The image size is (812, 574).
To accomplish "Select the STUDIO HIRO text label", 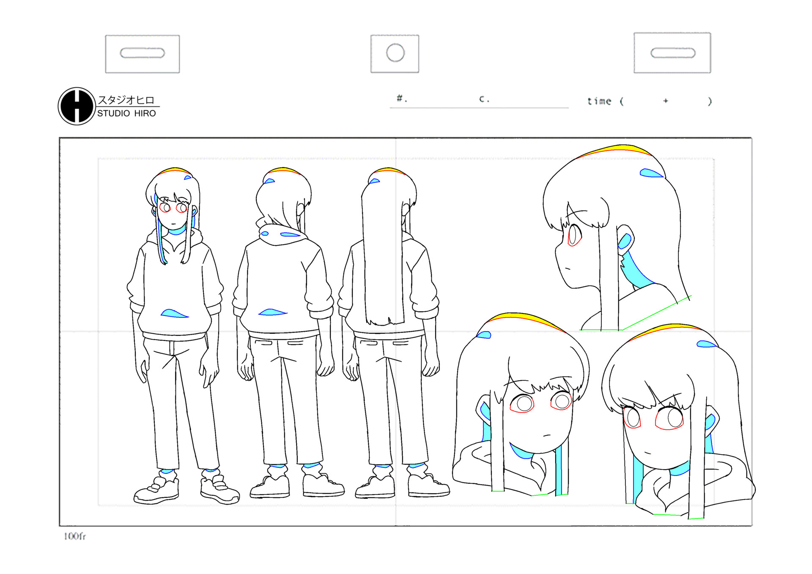I will pyautogui.click(x=126, y=113).
